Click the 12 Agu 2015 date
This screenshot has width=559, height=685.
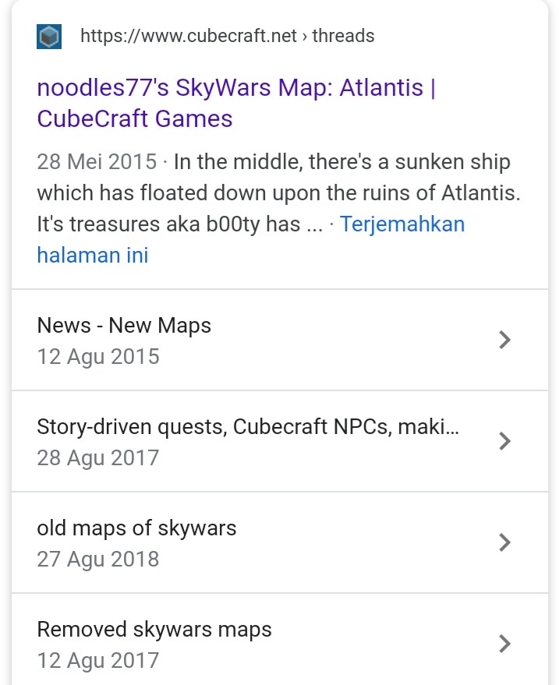pos(98,356)
